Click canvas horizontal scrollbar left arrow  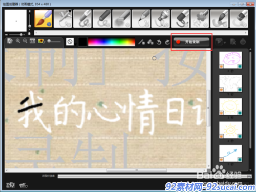click(7, 170)
